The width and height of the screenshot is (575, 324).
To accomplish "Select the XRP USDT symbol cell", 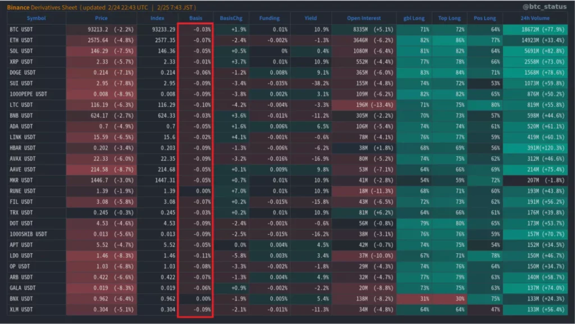I will (36, 62).
